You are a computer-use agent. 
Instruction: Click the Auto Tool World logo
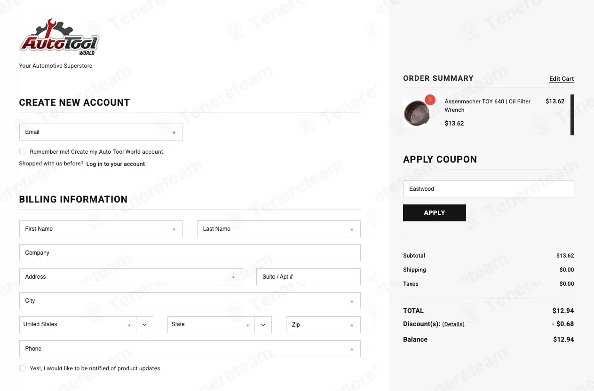(59, 38)
